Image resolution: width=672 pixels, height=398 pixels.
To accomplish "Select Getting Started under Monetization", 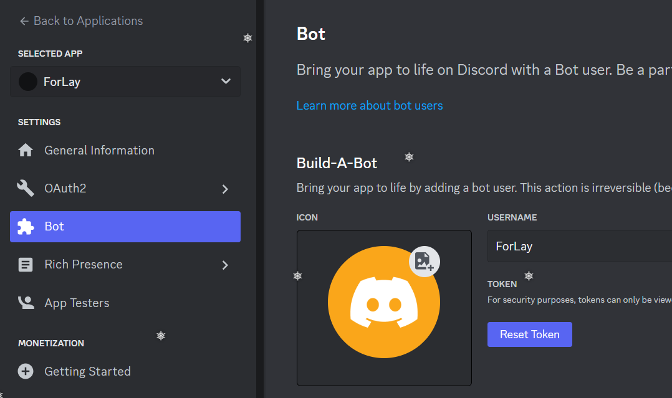I will coord(87,371).
